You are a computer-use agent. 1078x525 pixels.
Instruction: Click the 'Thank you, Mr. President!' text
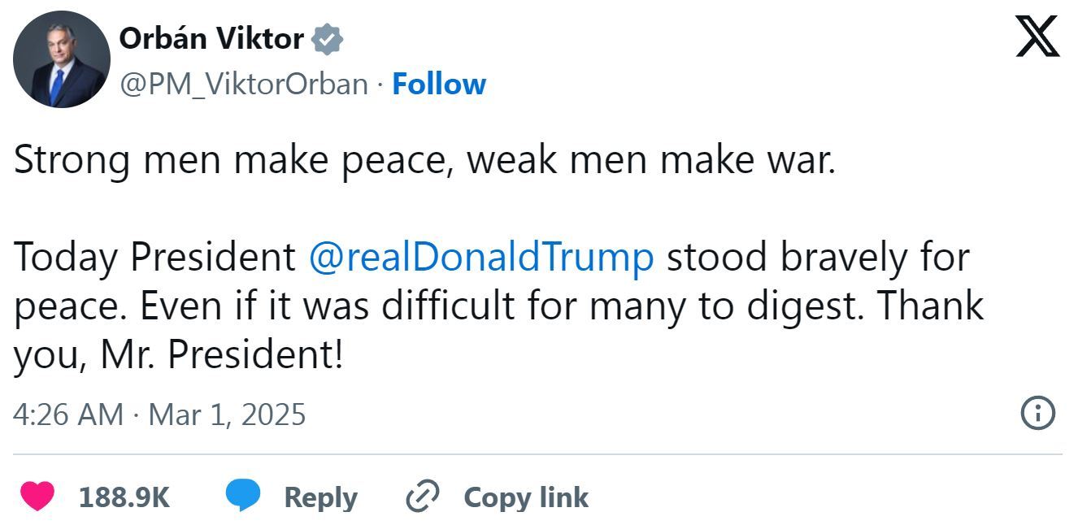[179, 355]
